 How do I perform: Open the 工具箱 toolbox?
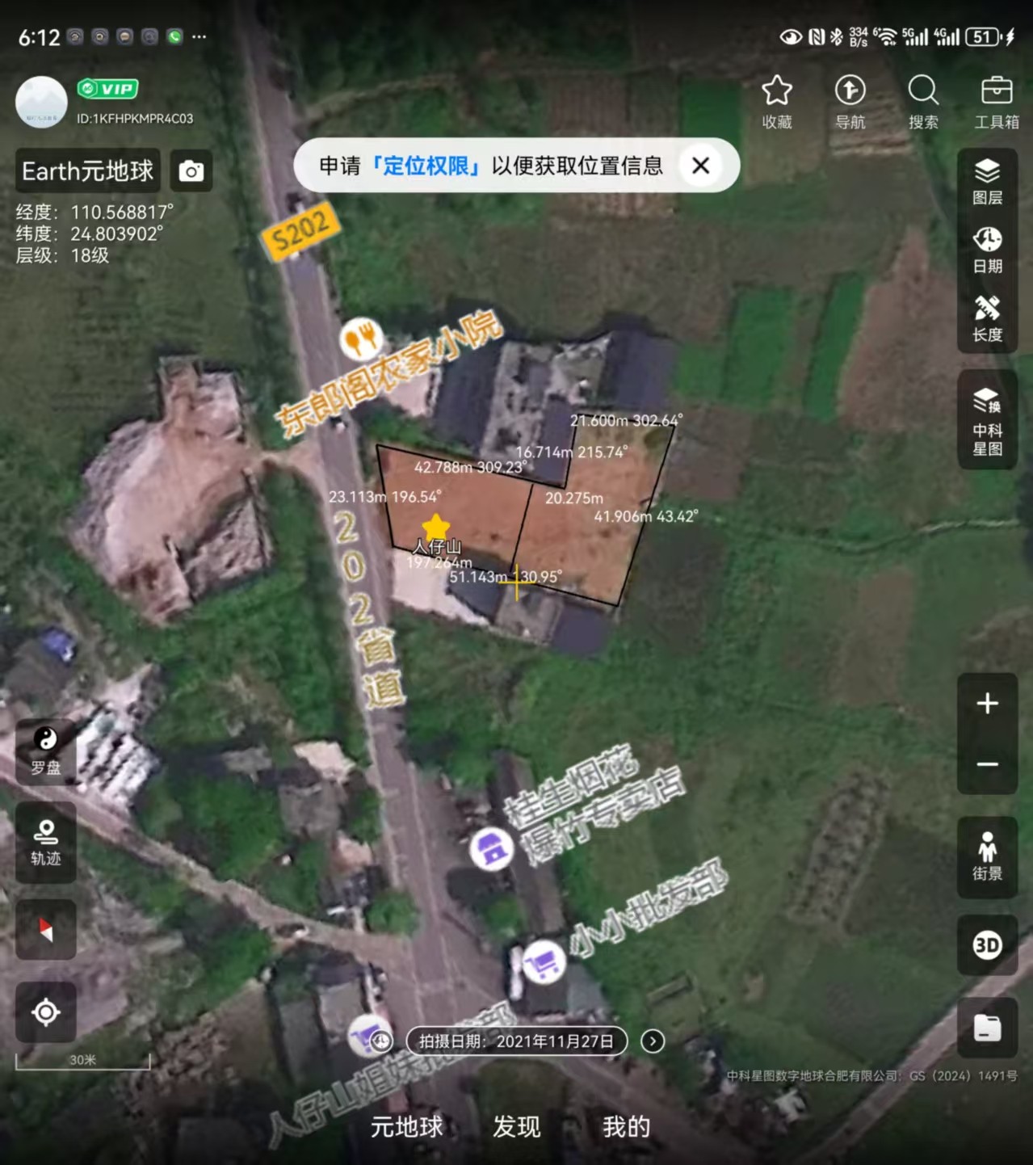(x=996, y=101)
